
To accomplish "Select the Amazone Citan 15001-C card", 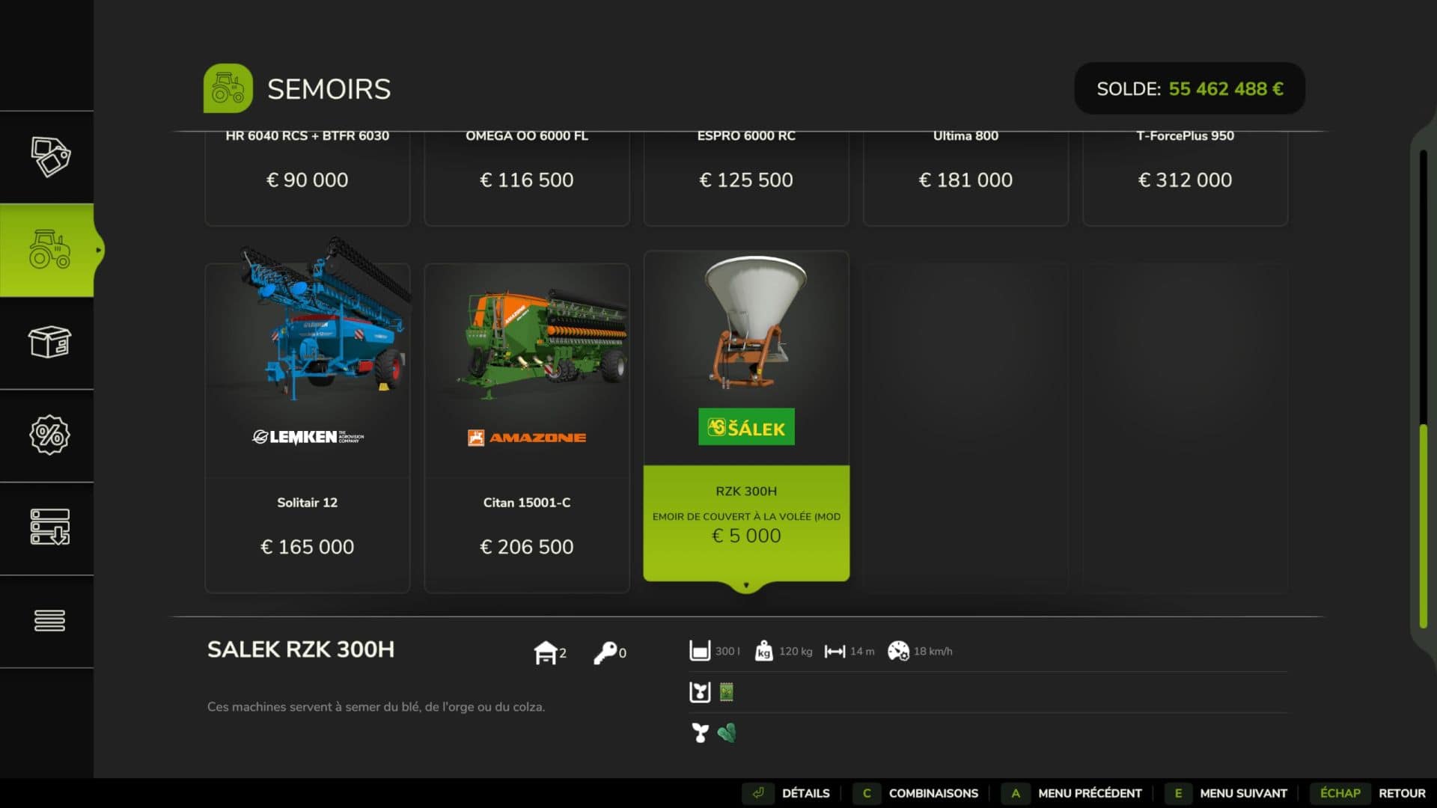I will point(526,427).
